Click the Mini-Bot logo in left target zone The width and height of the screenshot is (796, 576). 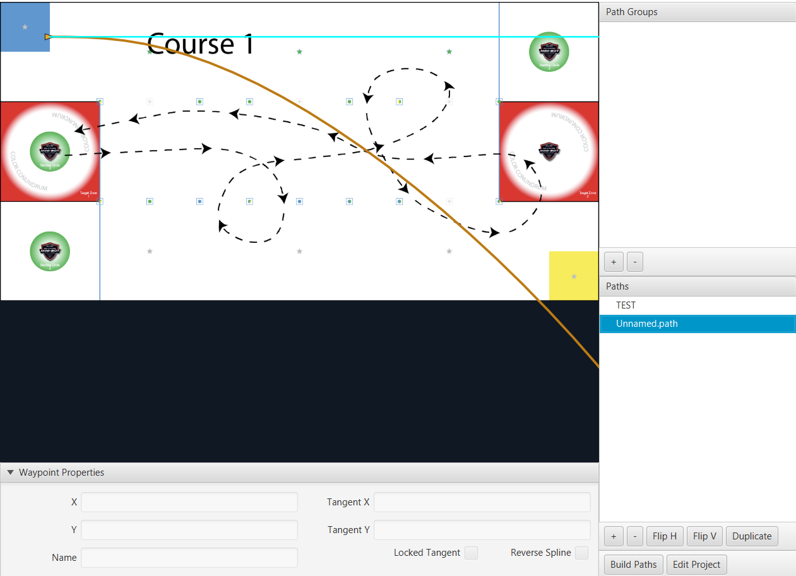point(50,151)
